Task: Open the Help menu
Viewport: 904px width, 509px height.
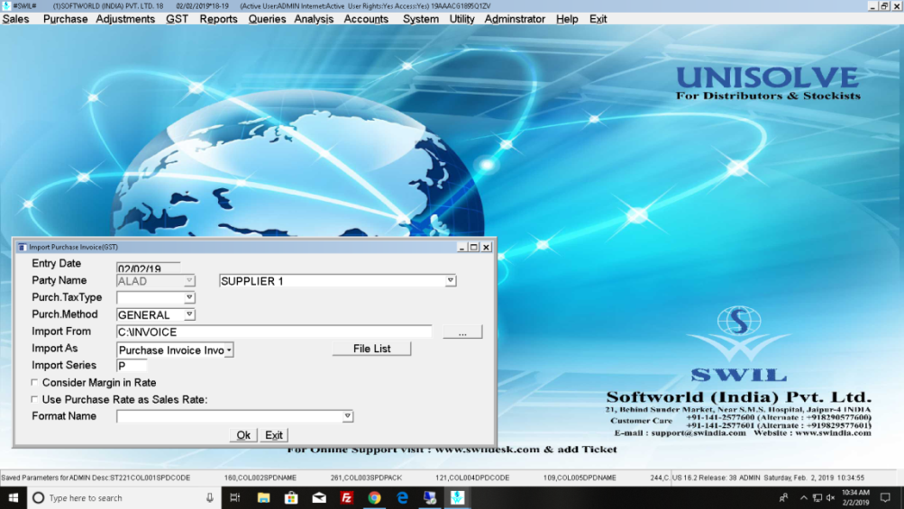Action: coord(567,19)
